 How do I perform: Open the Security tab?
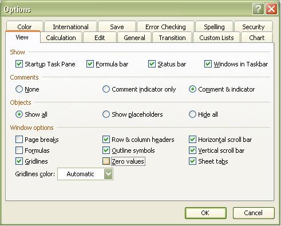tap(254, 27)
